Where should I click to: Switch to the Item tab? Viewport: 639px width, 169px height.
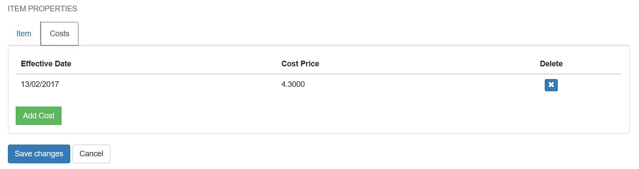pos(24,34)
